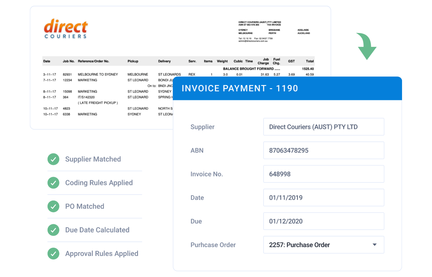
Task: Click the ABN field showing 87063478295
Action: [x=324, y=150]
